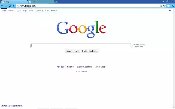Viewport: 175px width, 109px height.
Task: Open the Privacy link
Action: 84,71
